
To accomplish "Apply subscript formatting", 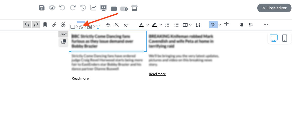I will point(117,25).
